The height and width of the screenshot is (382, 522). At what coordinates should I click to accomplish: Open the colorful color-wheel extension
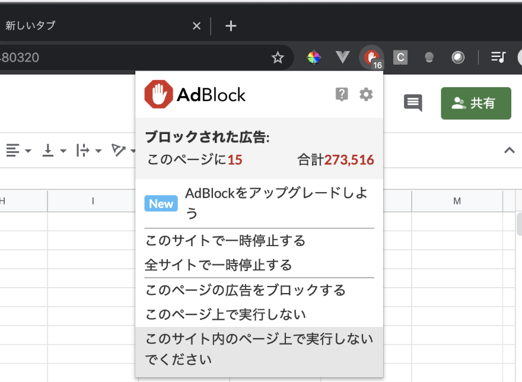(x=314, y=58)
